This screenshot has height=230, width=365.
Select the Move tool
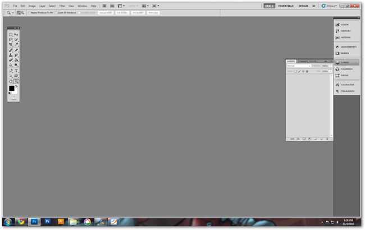coord(16,34)
